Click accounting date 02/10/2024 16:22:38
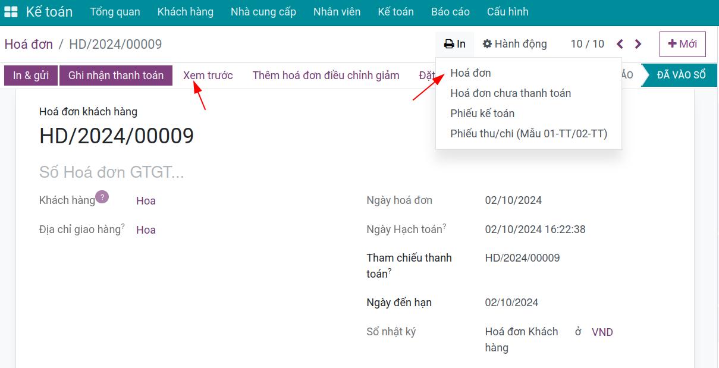Viewport: 719px width, 368px height. pyautogui.click(x=535, y=229)
